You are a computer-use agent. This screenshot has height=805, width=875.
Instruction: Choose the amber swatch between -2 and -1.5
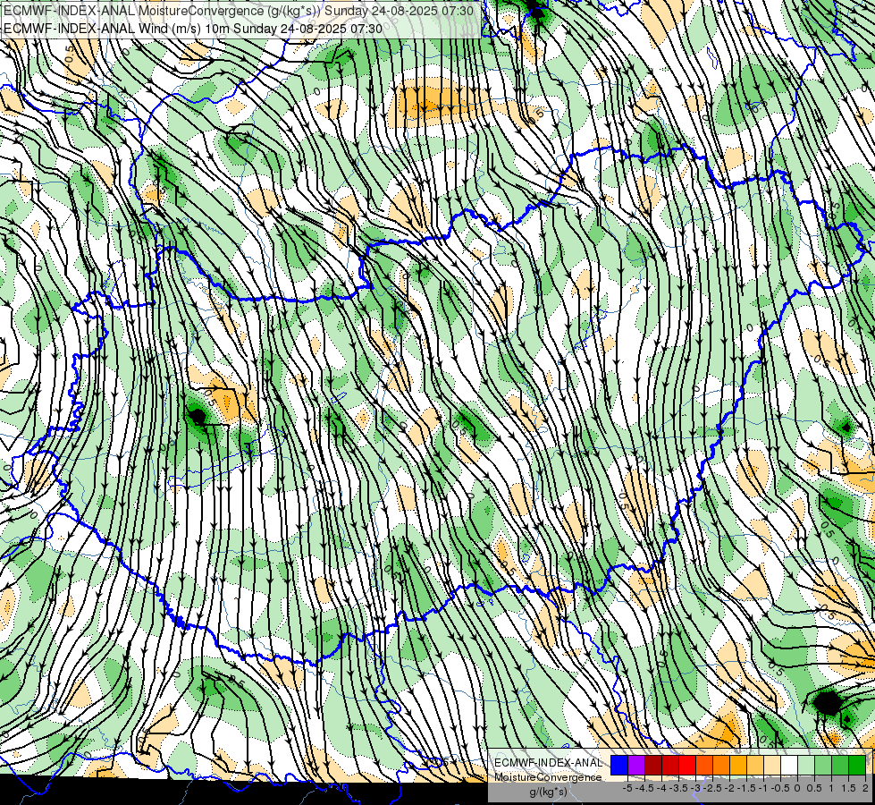point(738,765)
